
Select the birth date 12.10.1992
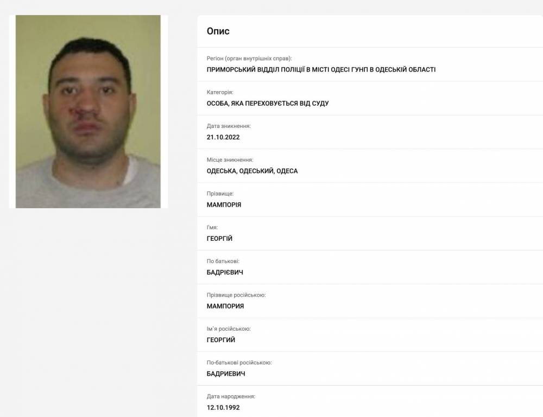[223, 408]
